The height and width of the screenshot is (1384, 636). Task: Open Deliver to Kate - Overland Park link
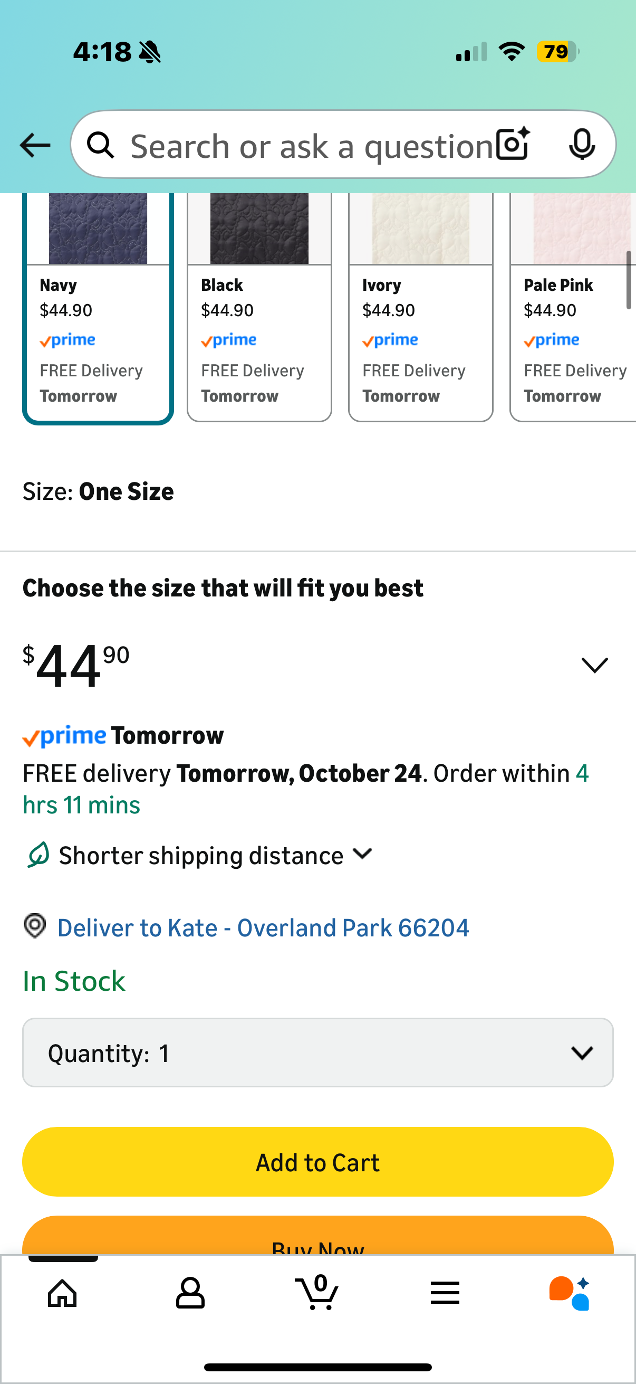[x=263, y=927]
